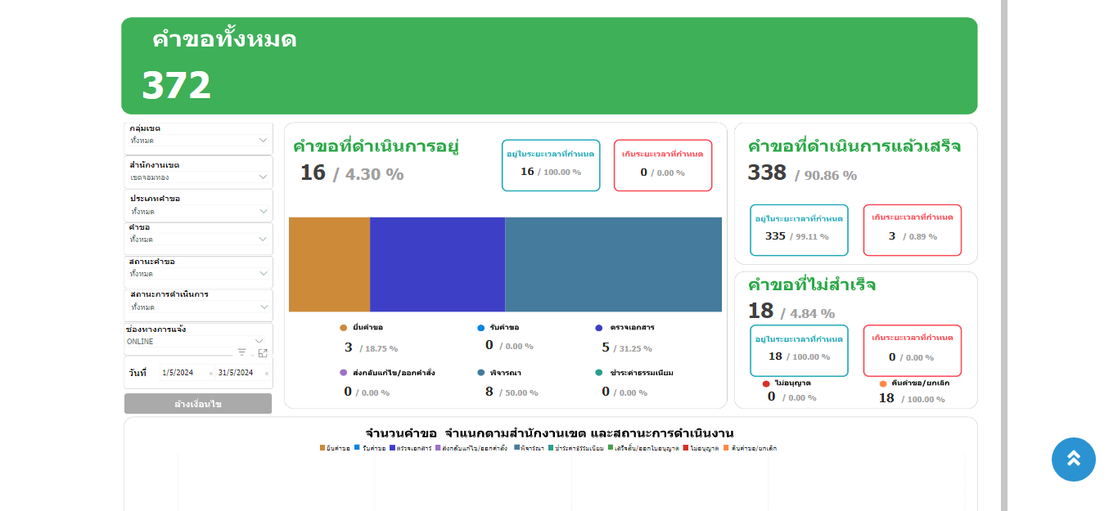Image resolution: width=1118 pixels, height=511 pixels.
Task: Click the blue รับคำขอ legend dot
Action: point(481,328)
